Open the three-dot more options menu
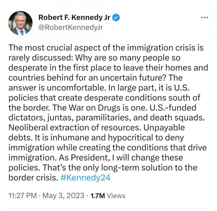217x211 pixels. click(205, 17)
